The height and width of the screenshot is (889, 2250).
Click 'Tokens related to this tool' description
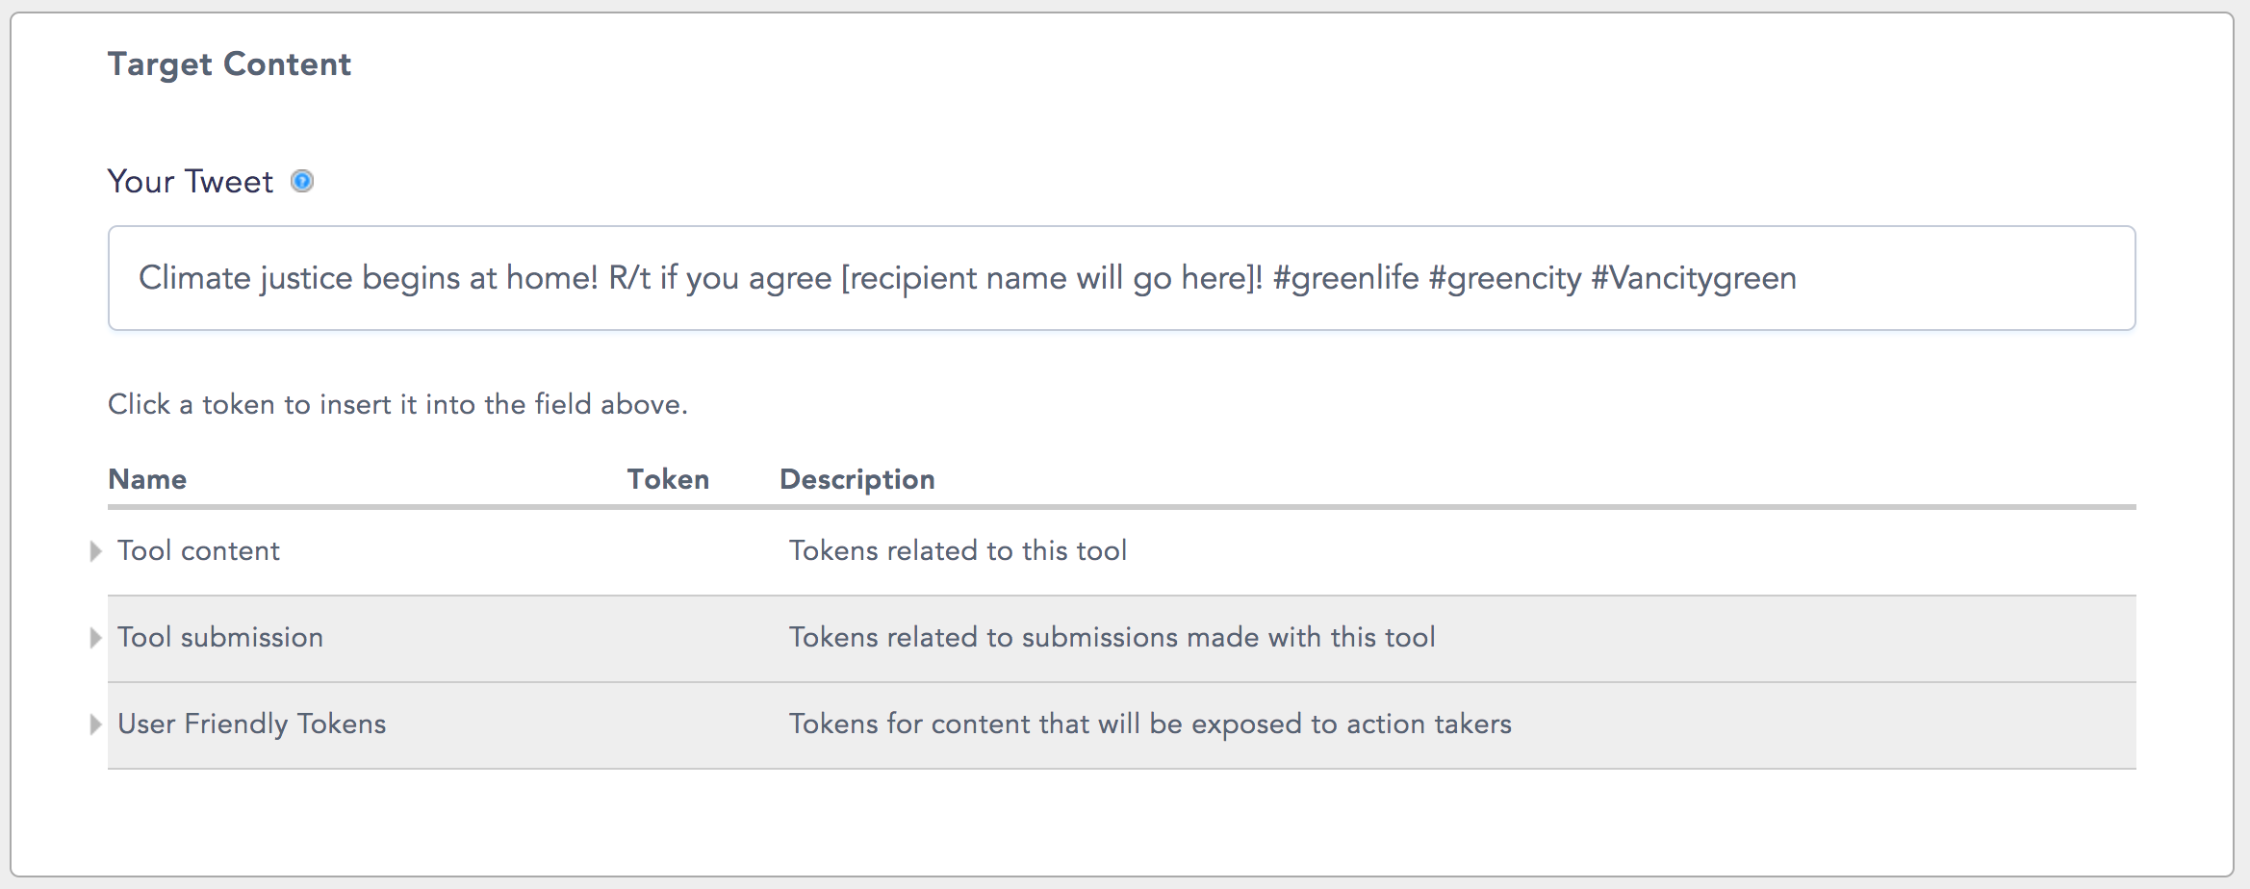click(958, 550)
